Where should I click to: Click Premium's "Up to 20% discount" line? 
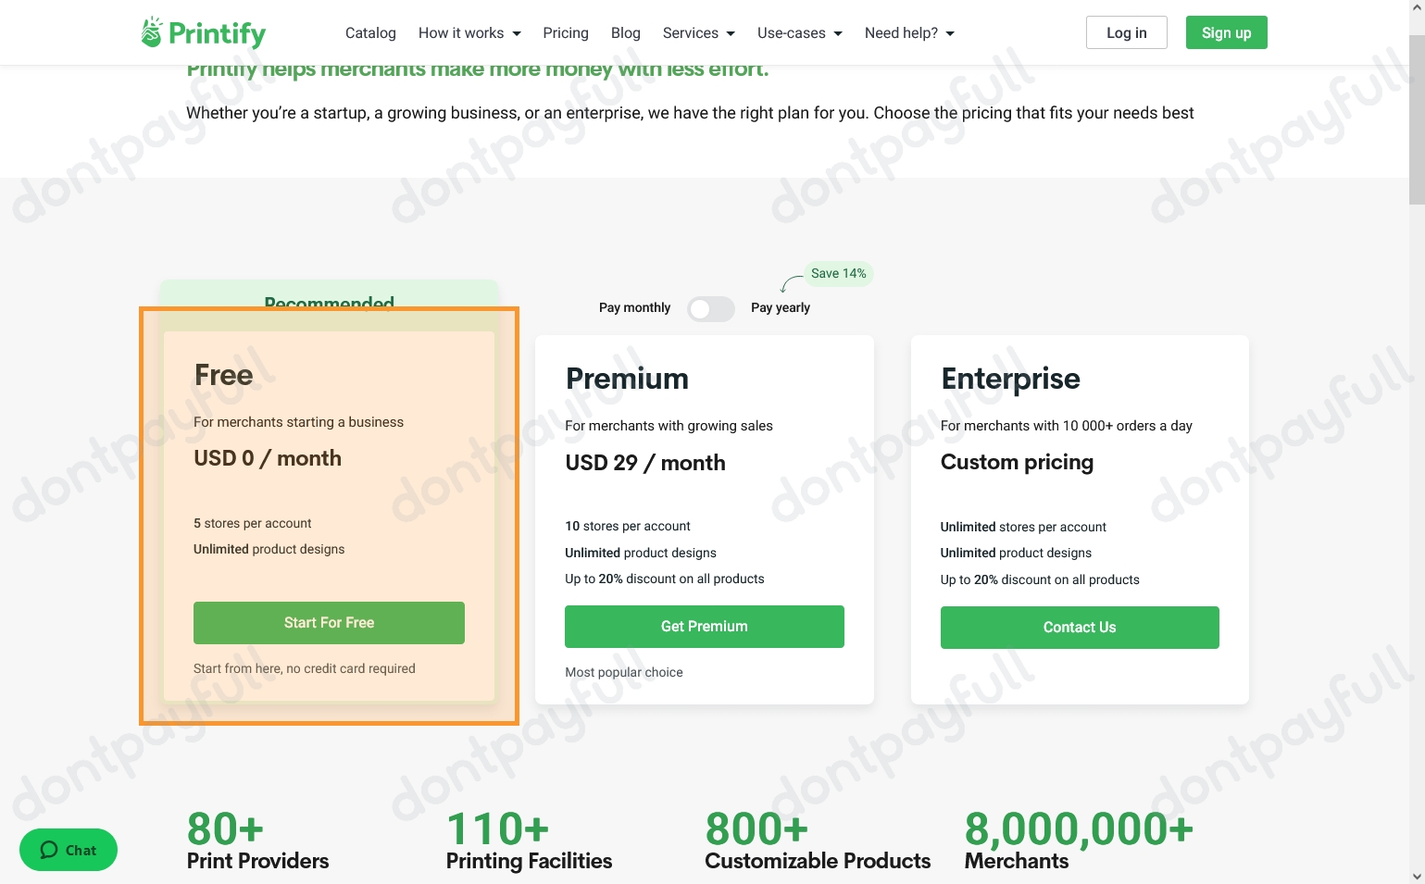pos(665,579)
